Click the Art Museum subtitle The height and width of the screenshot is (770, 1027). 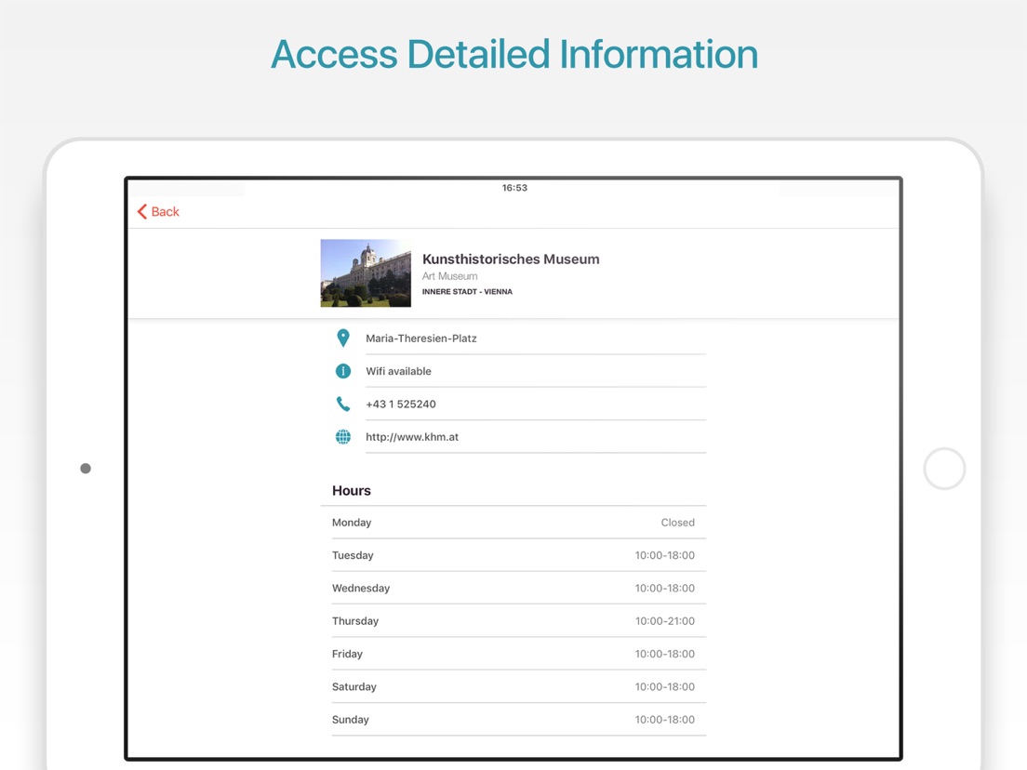(x=450, y=276)
